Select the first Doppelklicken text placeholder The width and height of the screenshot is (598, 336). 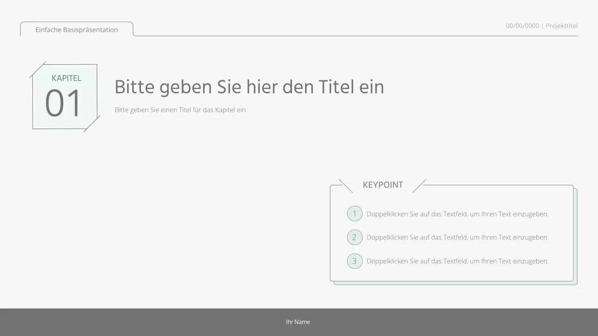(458, 214)
